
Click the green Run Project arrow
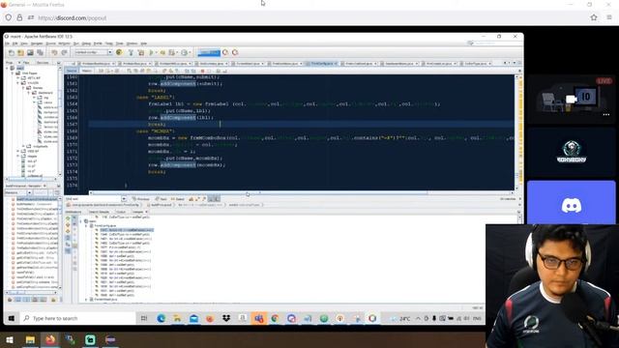point(151,52)
